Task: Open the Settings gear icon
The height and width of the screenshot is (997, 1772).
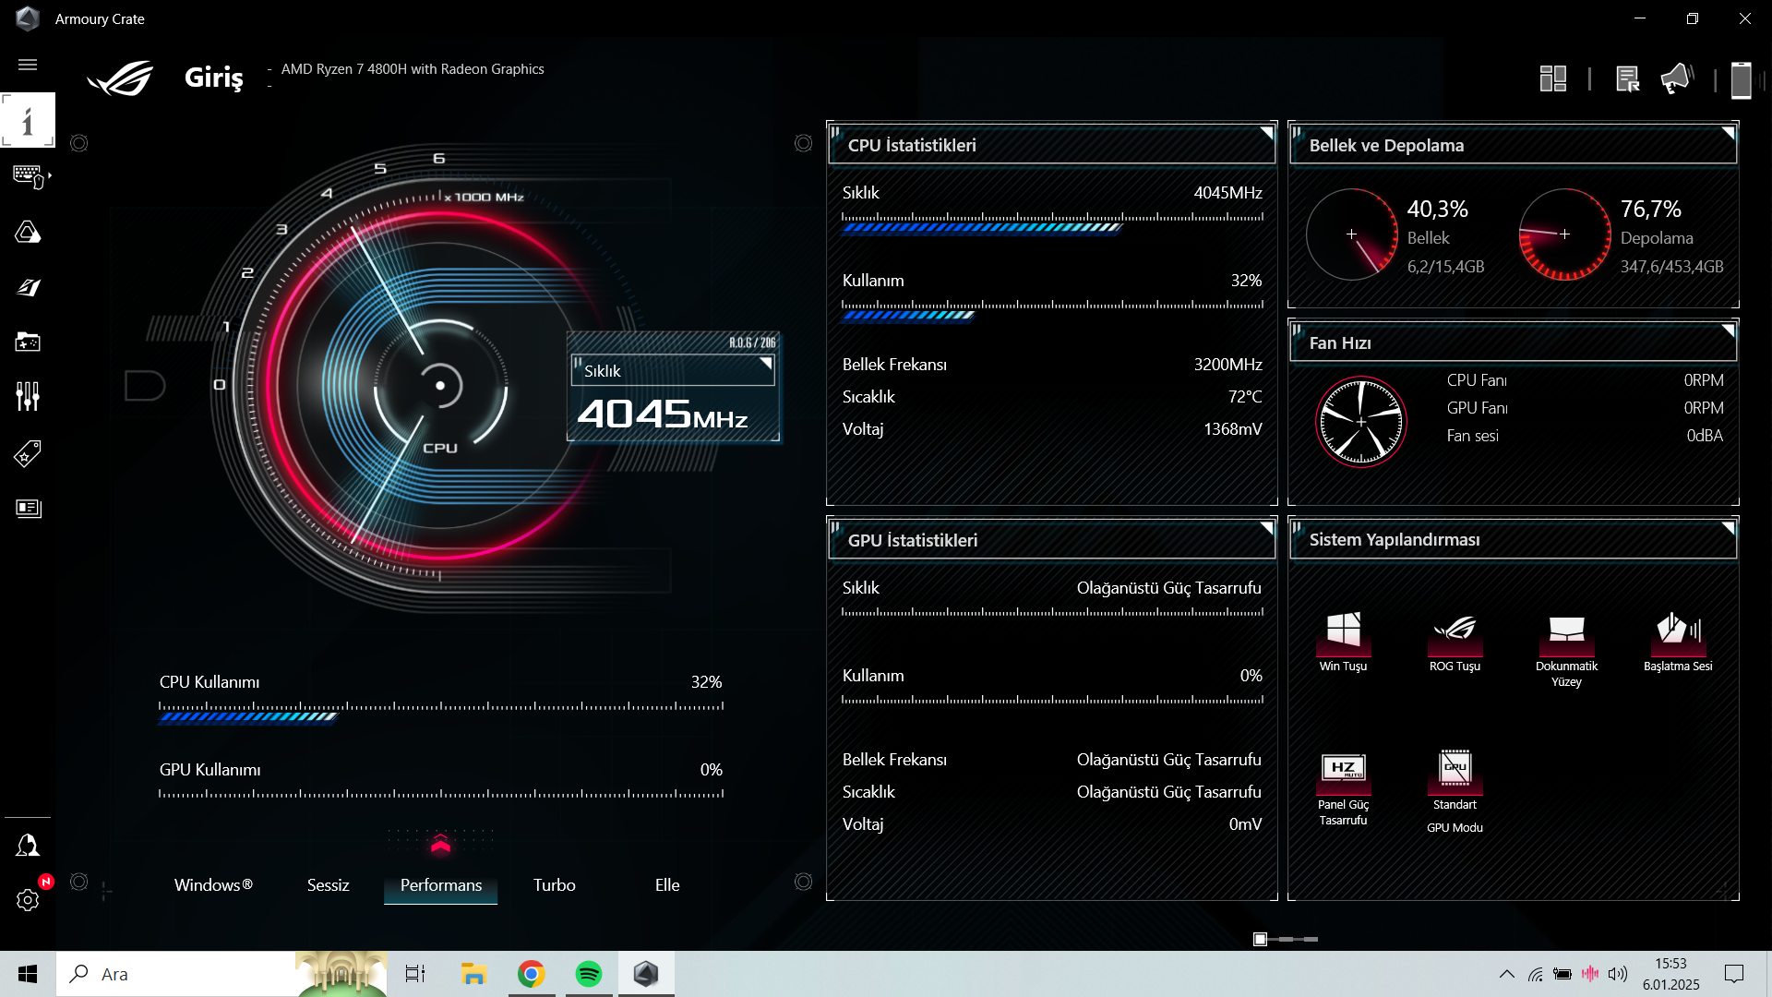Action: (28, 900)
